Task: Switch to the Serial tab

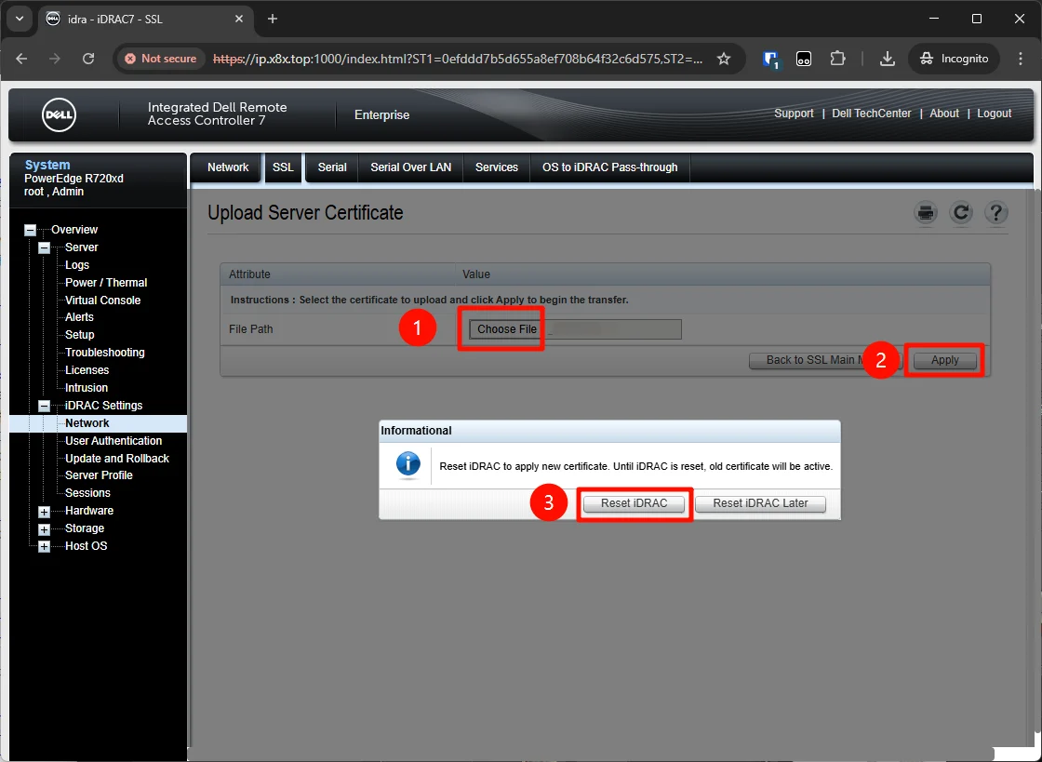Action: [332, 167]
